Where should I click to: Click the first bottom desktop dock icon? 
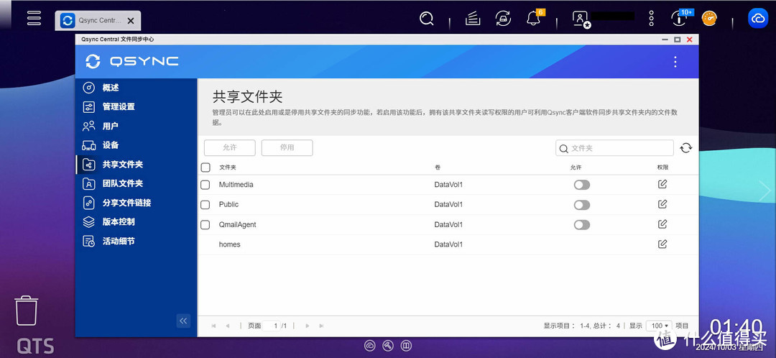point(370,346)
